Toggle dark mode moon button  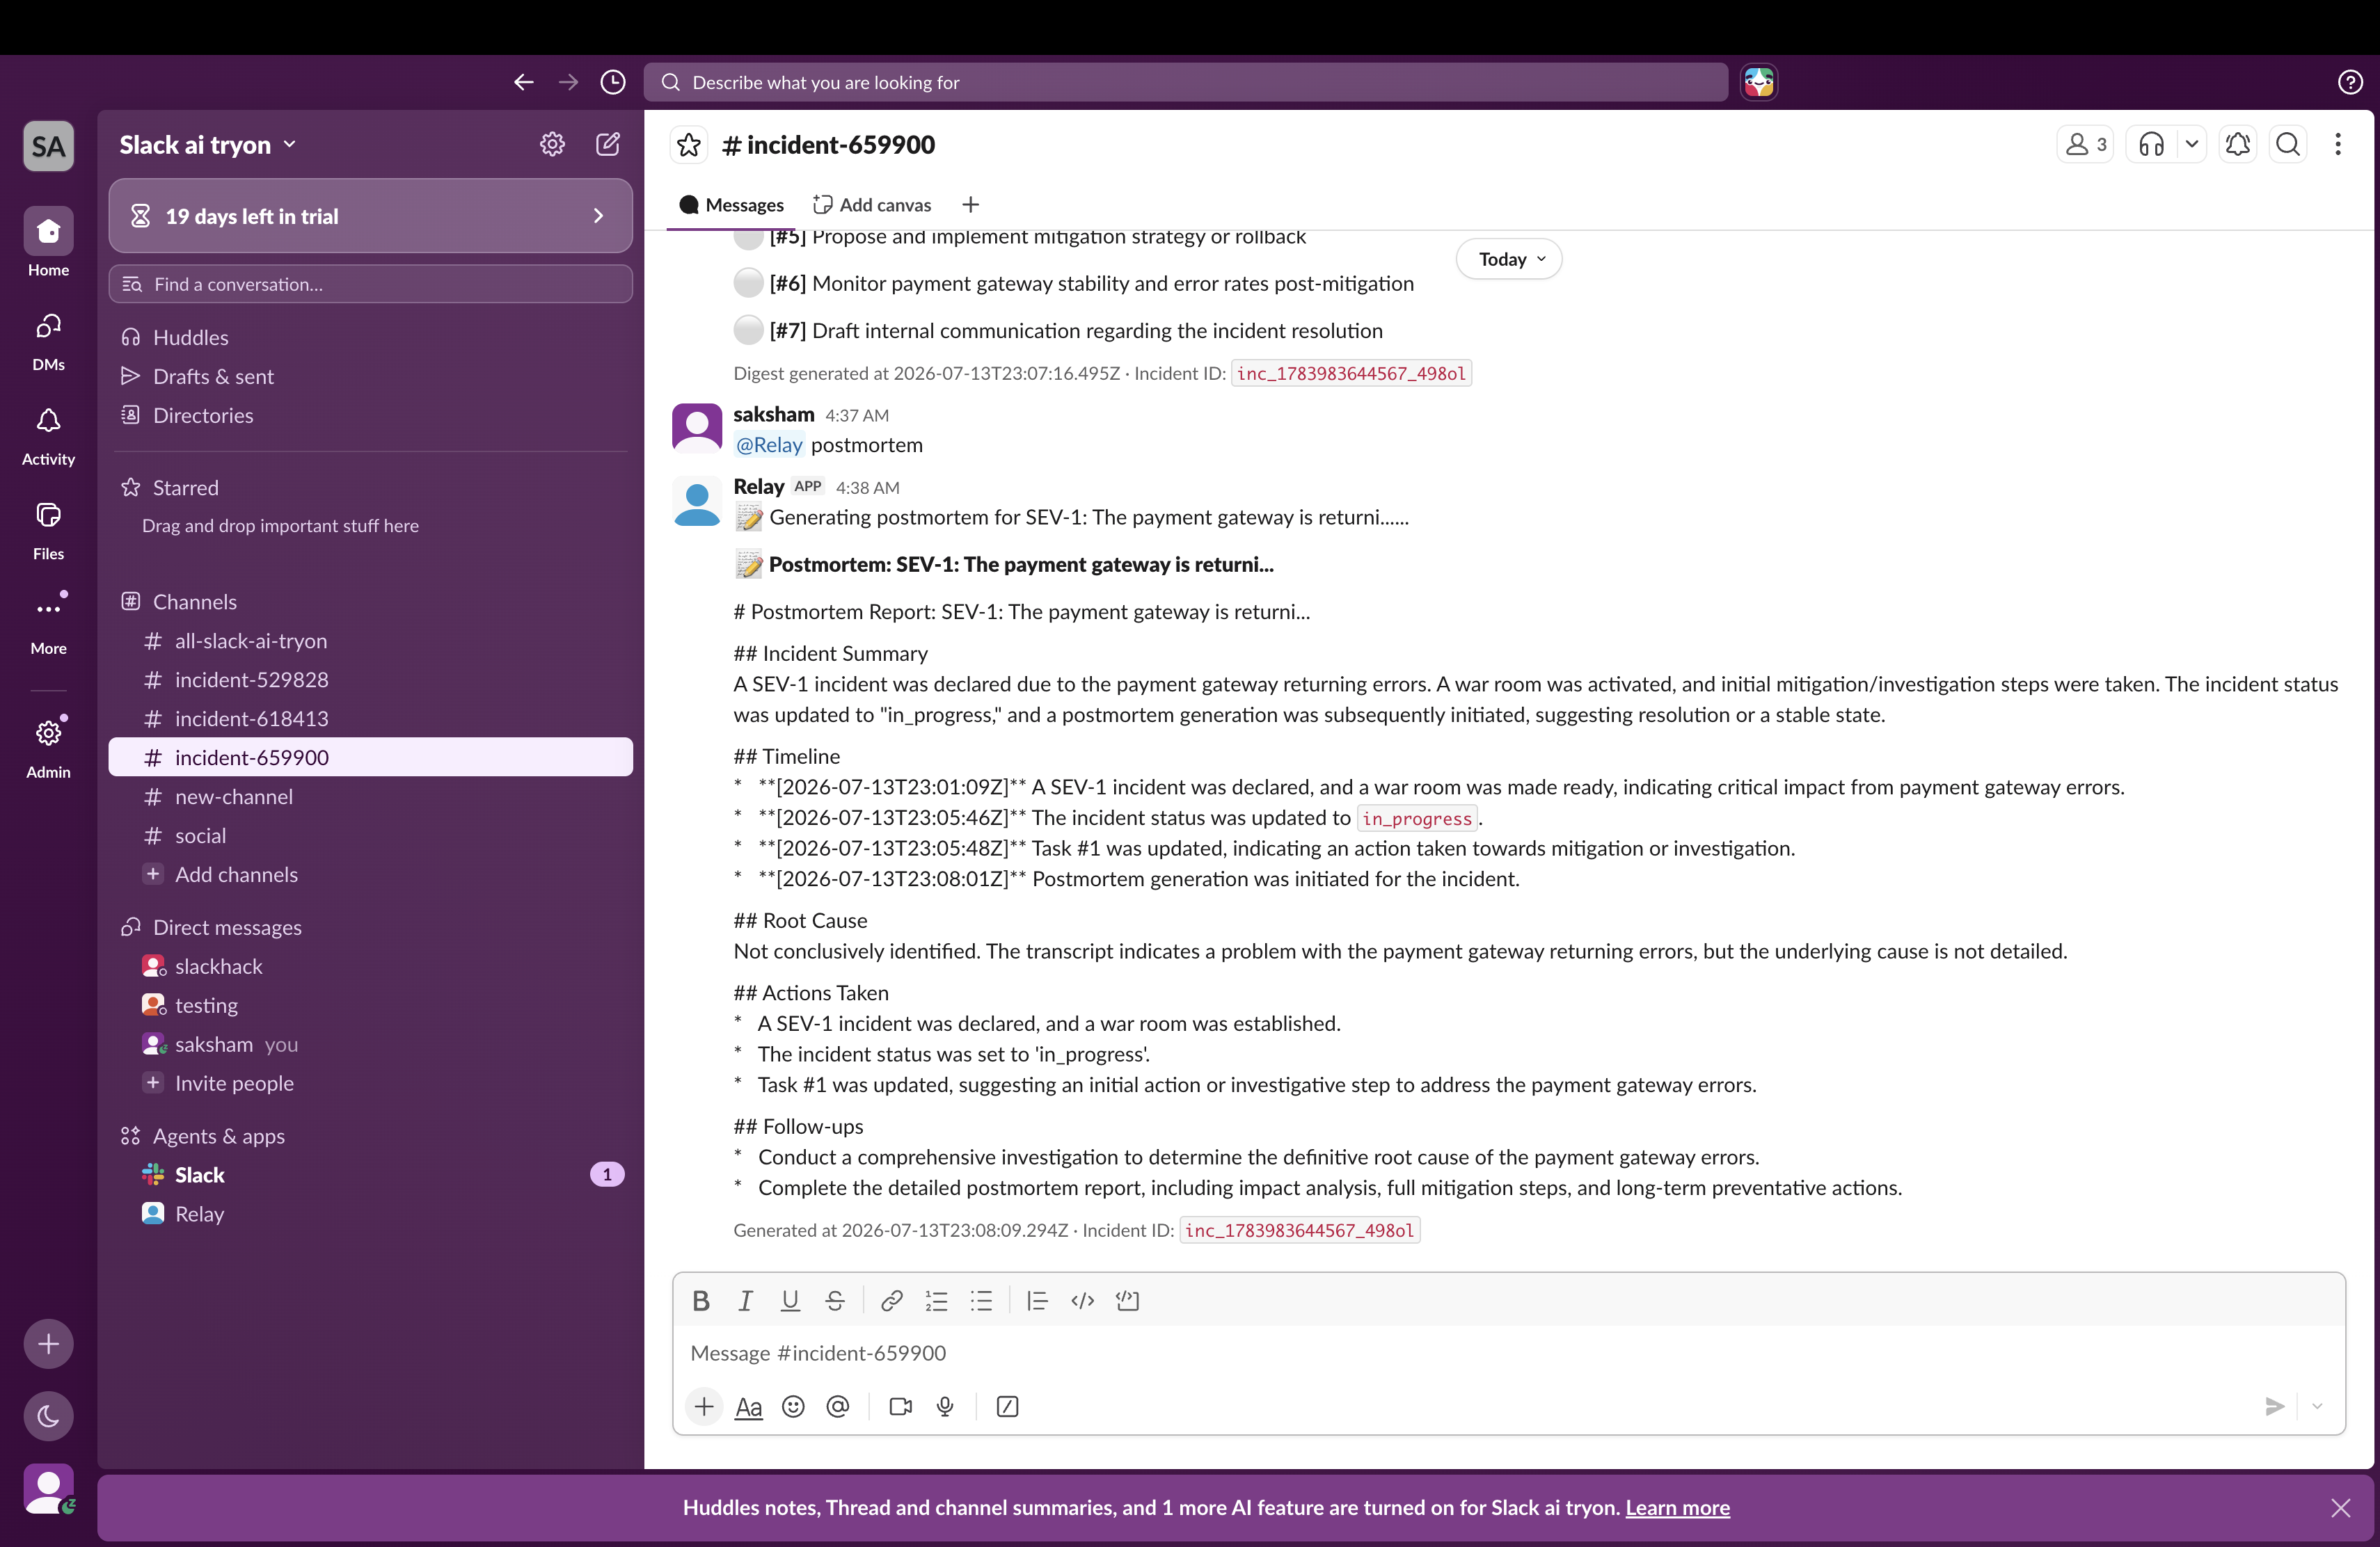(x=48, y=1416)
